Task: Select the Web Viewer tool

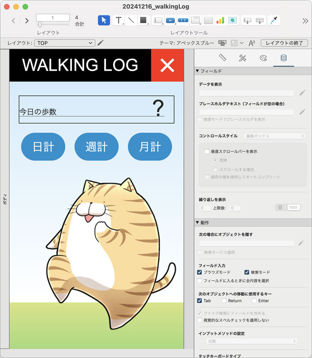Action: [233, 20]
